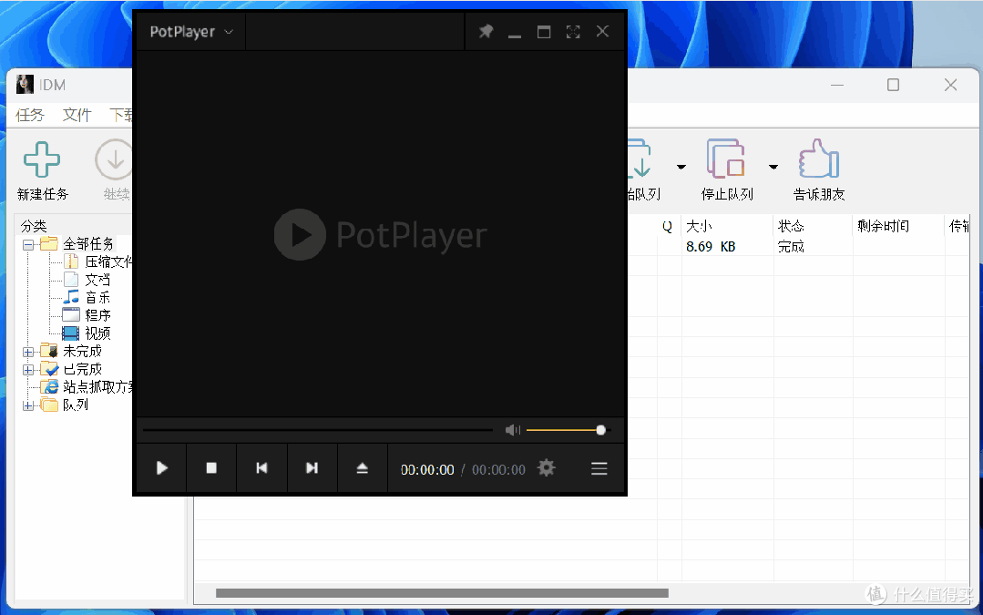Screen dimensions: 983x615
Task: Skip to previous track in PotPlayer
Action: pos(262,468)
